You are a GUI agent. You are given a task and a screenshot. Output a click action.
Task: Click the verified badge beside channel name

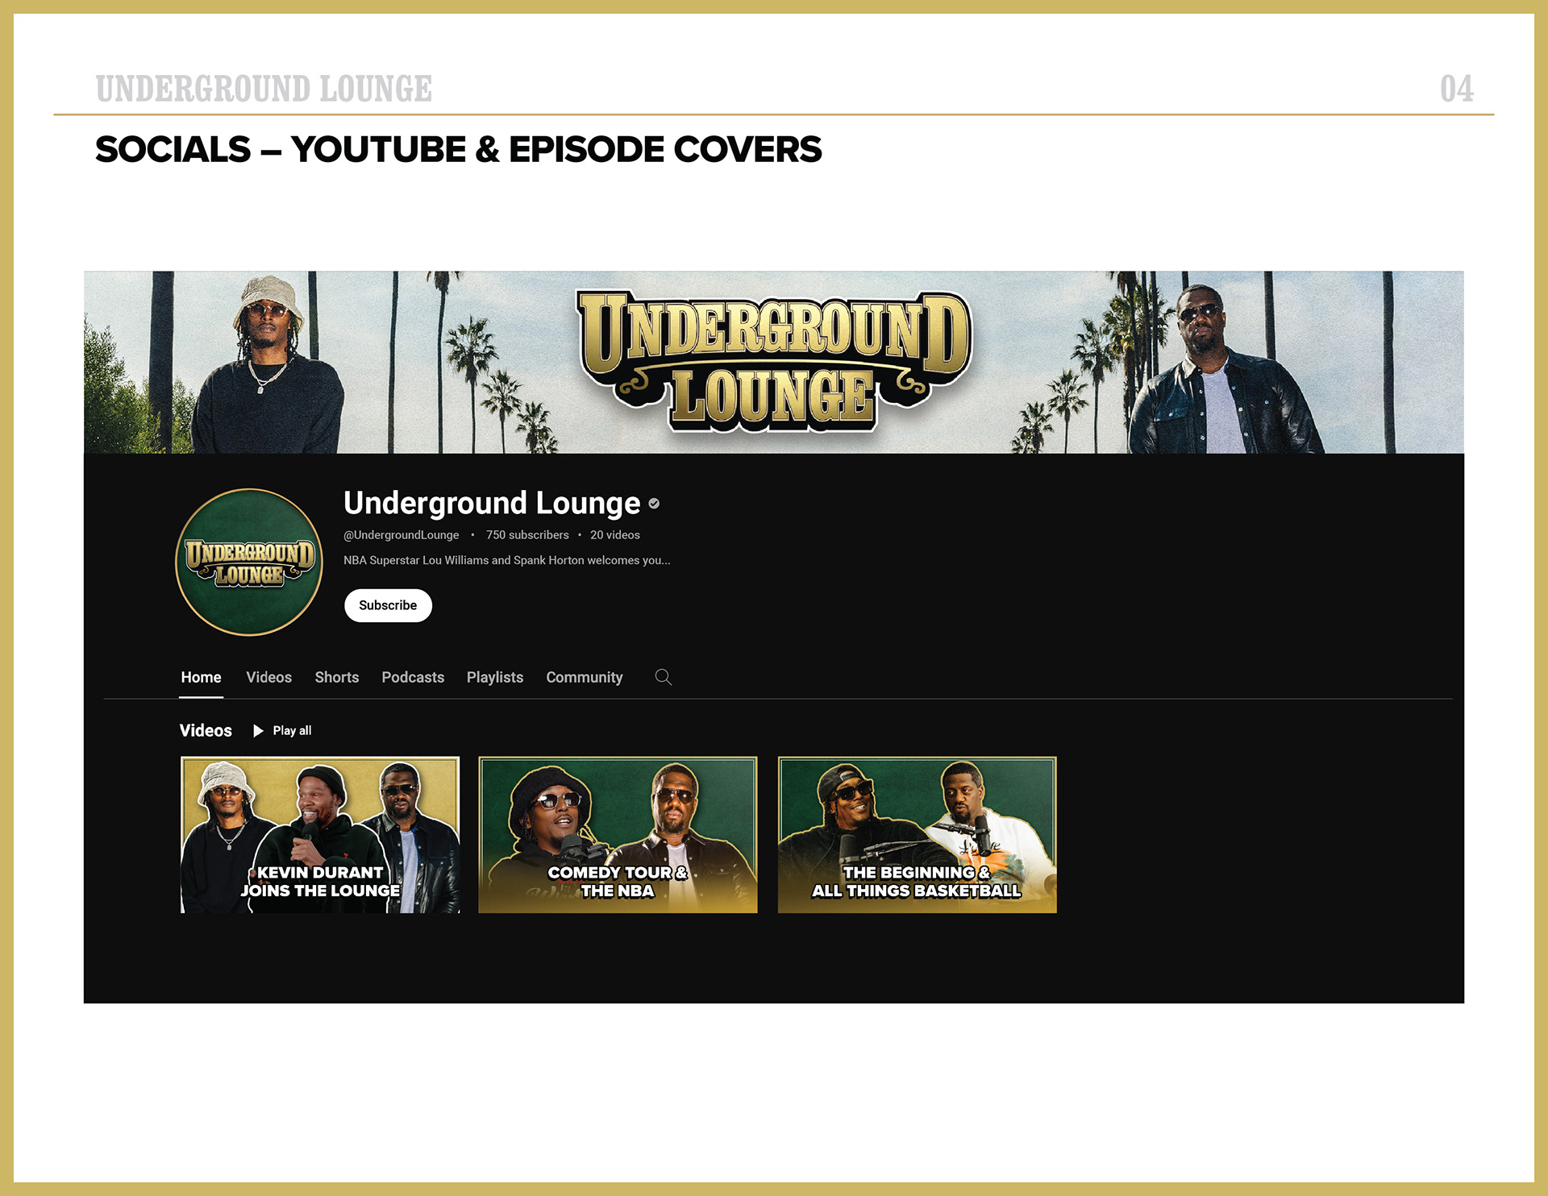pyautogui.click(x=654, y=504)
